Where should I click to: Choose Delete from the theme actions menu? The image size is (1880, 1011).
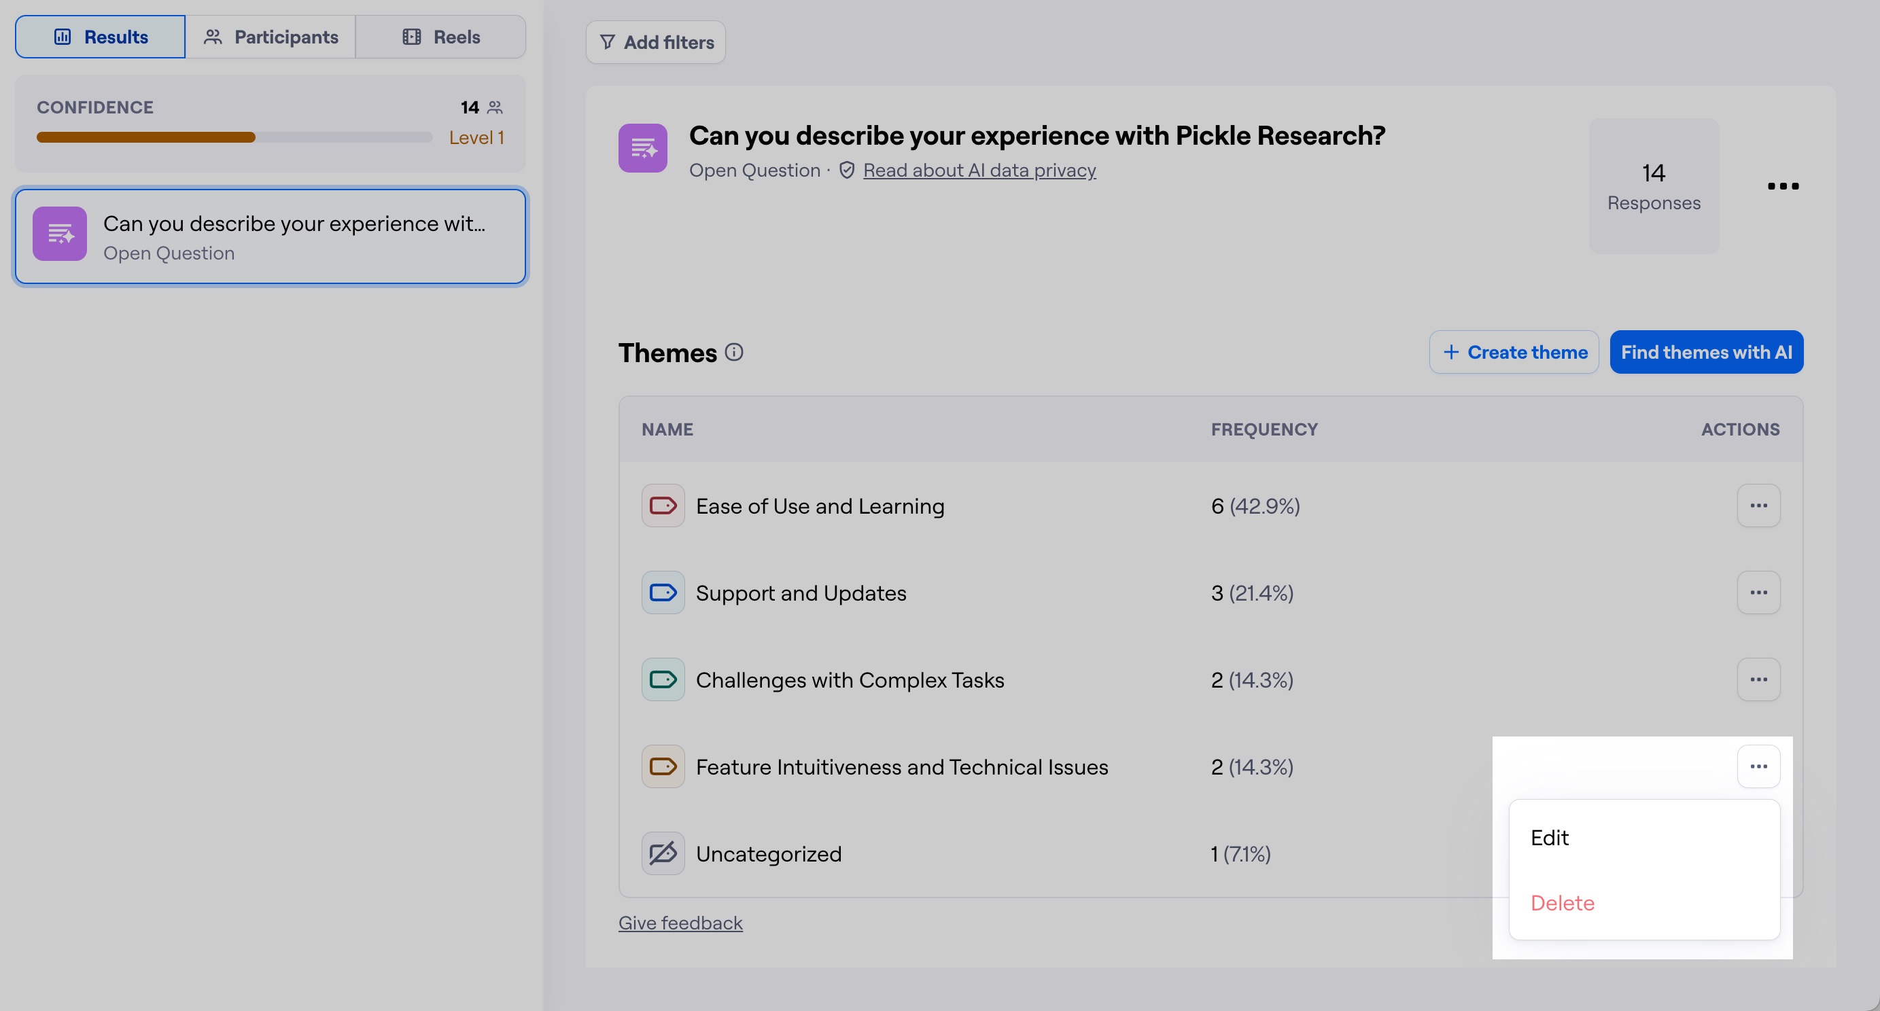tap(1644, 903)
